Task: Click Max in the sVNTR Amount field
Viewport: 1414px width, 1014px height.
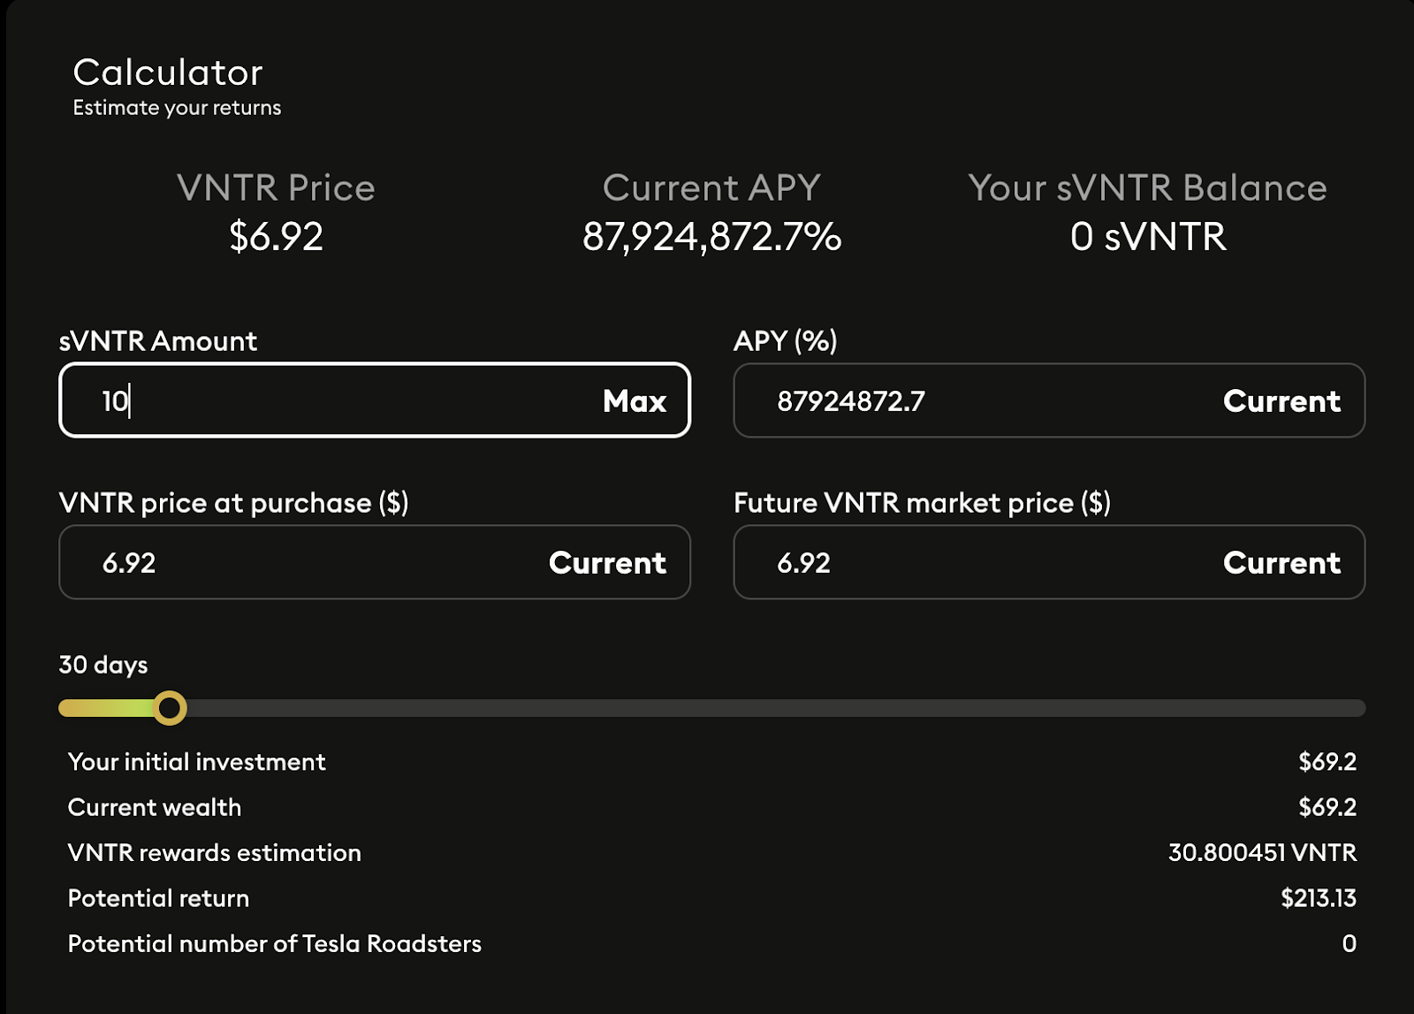Action: (x=634, y=401)
